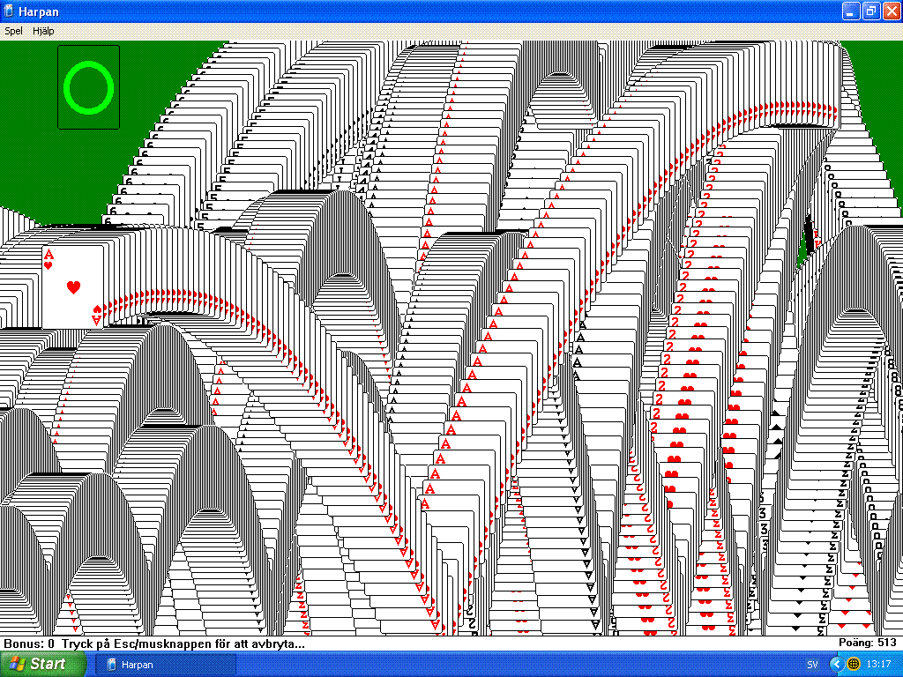Click the Harpan icon on the taskbar button
903x677 pixels.
[112, 664]
